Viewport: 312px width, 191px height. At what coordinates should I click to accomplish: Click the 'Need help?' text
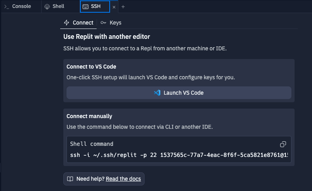pyautogui.click(x=90, y=179)
